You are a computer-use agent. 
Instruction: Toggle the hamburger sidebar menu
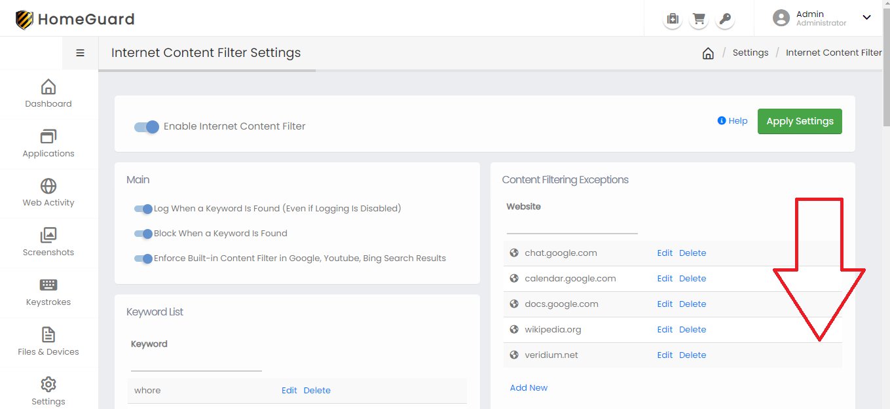[81, 53]
